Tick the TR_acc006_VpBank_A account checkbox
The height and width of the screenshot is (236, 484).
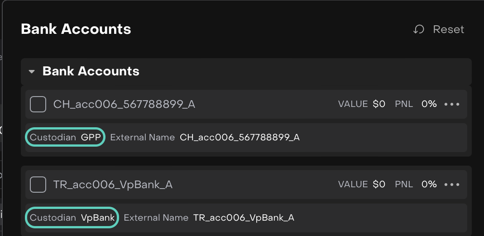[x=38, y=185]
